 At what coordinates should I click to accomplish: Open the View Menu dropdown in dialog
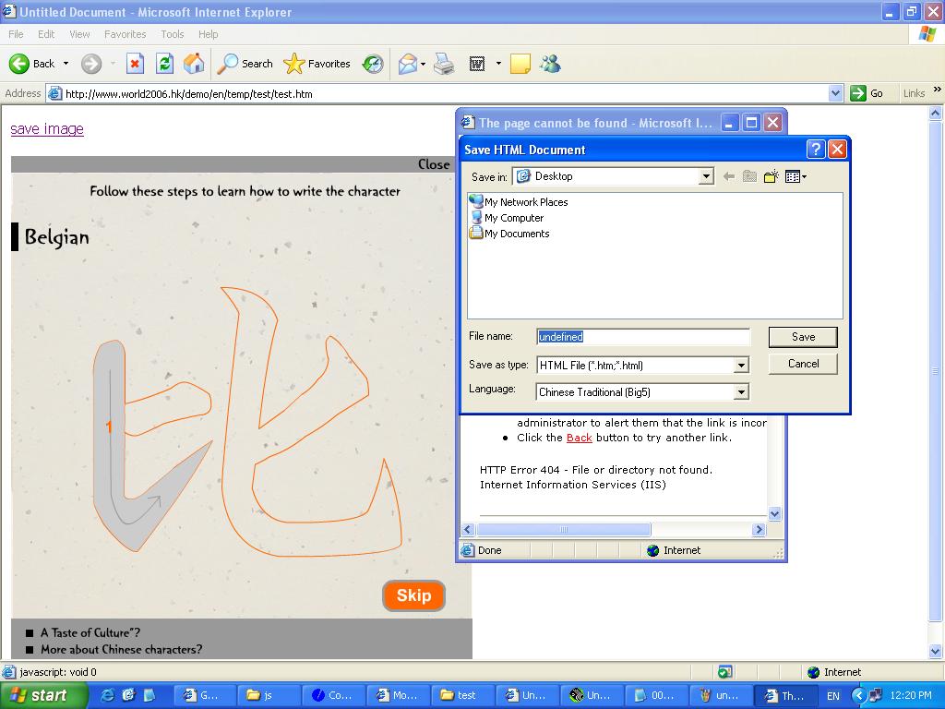pos(795,176)
